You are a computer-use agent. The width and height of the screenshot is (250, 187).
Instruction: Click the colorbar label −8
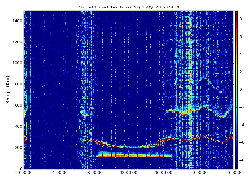click(242, 160)
